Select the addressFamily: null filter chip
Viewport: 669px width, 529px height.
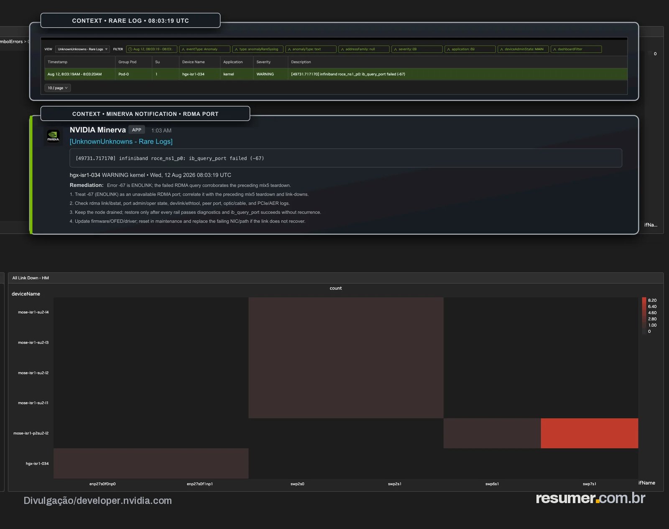(x=364, y=49)
